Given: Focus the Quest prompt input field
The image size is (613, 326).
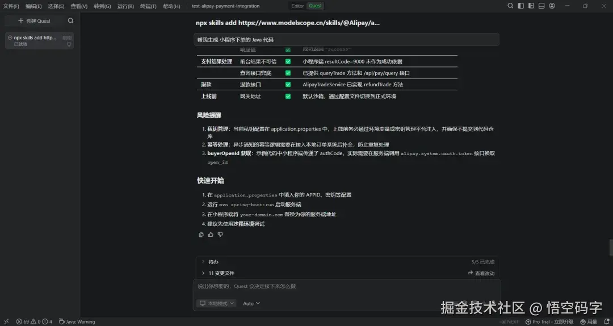Looking at the screenshot, I should tap(347, 286).
